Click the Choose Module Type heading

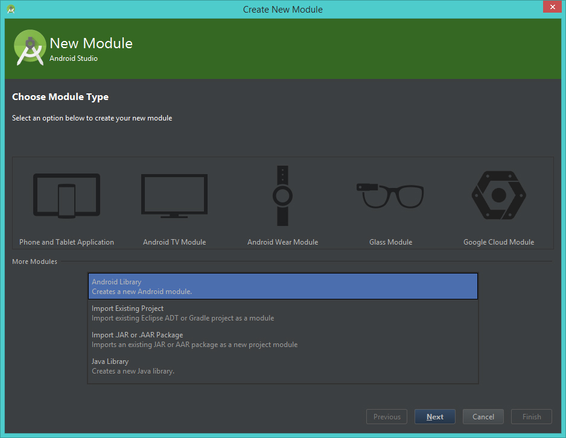point(60,96)
